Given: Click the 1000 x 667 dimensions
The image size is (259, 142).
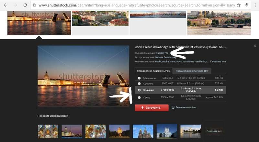Looking at the screenshot, I should tap(167, 83).
